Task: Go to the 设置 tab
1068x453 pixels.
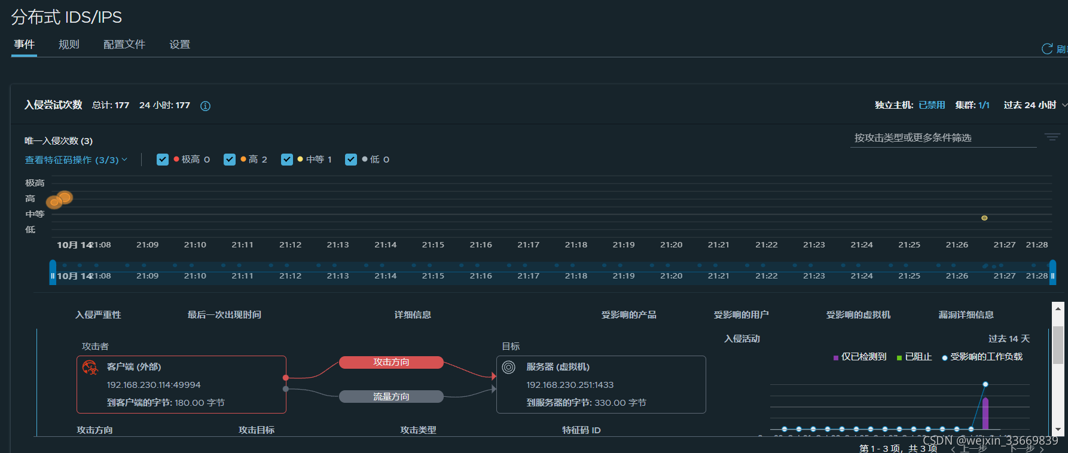Action: (x=179, y=44)
